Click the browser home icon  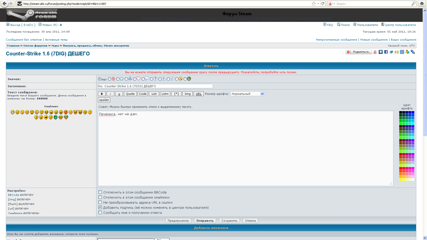[422, 4]
